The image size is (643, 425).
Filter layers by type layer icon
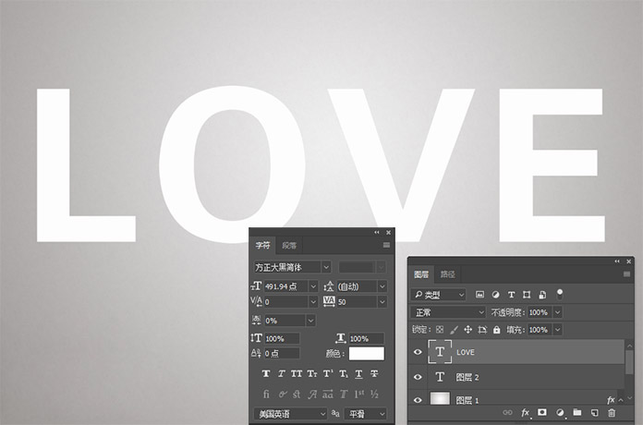tap(512, 295)
